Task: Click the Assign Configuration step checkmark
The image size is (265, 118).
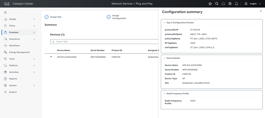Action: 109,17
